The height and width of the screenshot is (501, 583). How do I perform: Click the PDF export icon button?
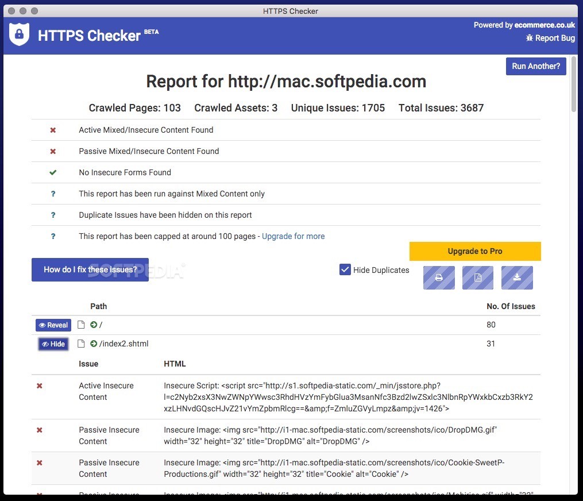click(478, 278)
